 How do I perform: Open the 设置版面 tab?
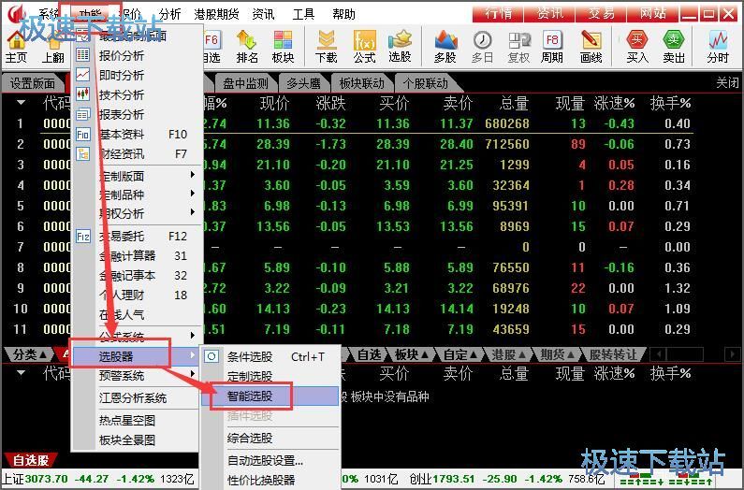[x=32, y=84]
